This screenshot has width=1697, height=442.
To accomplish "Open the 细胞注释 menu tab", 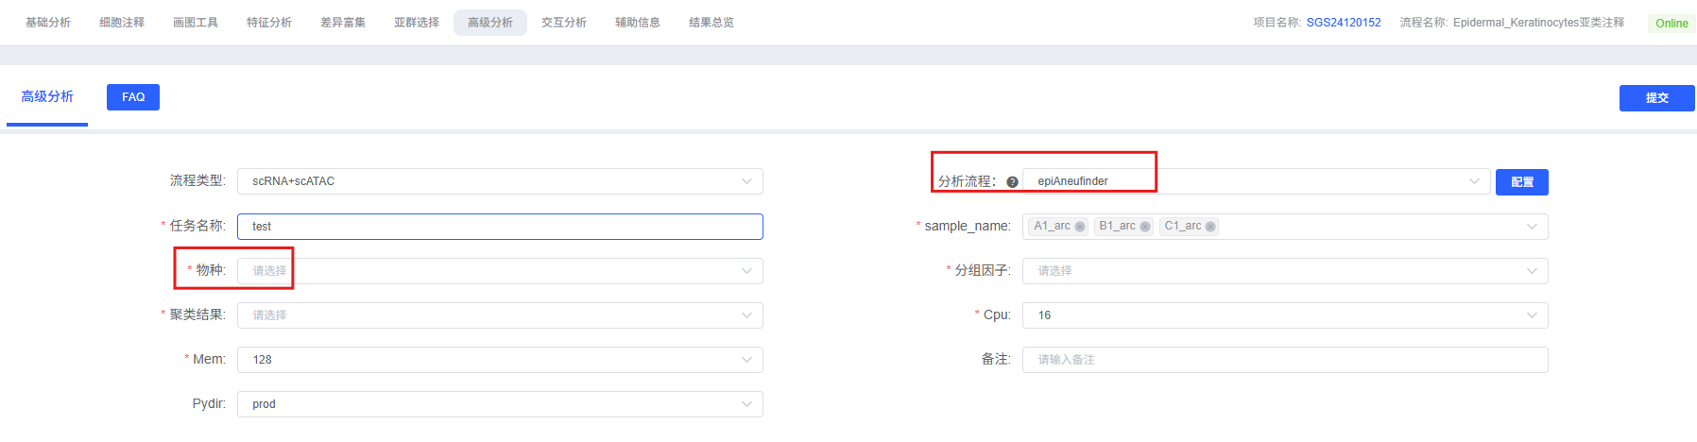I will (122, 23).
